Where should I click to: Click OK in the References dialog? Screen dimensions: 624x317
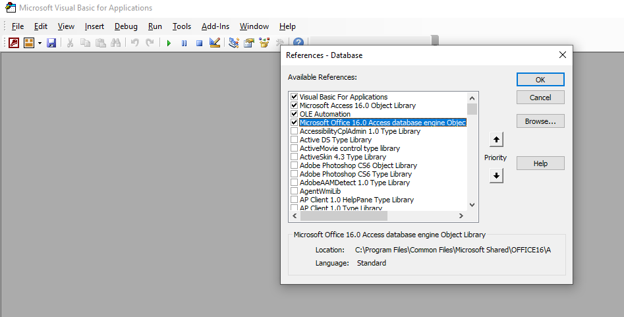540,80
